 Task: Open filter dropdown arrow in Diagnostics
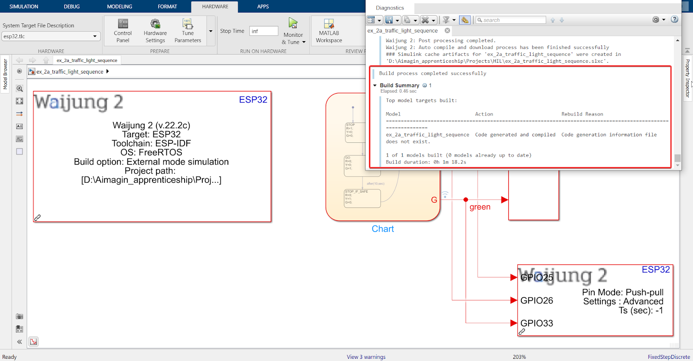click(454, 20)
